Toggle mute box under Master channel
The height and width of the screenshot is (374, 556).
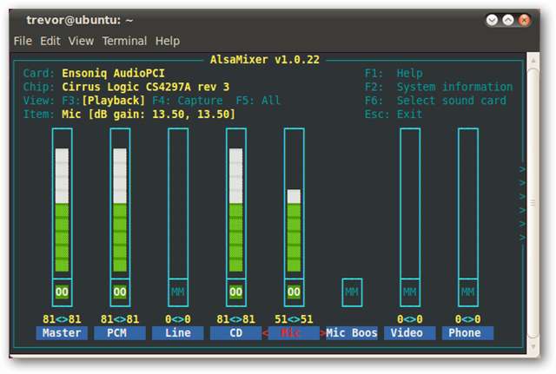[62, 292]
